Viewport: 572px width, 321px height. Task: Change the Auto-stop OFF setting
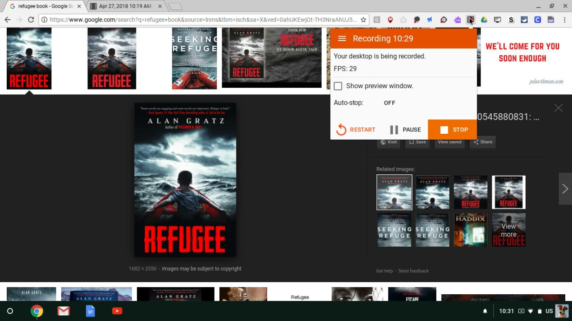(x=390, y=103)
